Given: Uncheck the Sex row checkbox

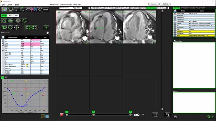Looking at the screenshot, I should pyautogui.click(x=175, y=30).
